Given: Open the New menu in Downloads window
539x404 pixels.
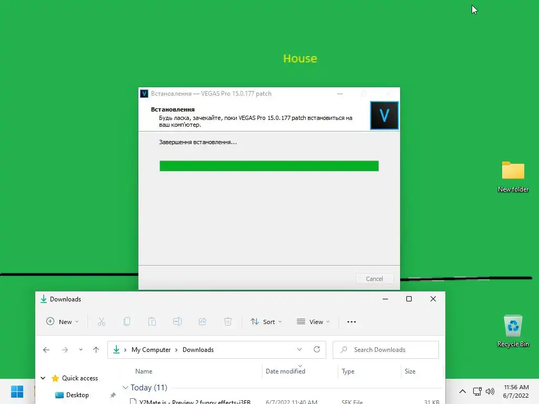Looking at the screenshot, I should [x=63, y=321].
